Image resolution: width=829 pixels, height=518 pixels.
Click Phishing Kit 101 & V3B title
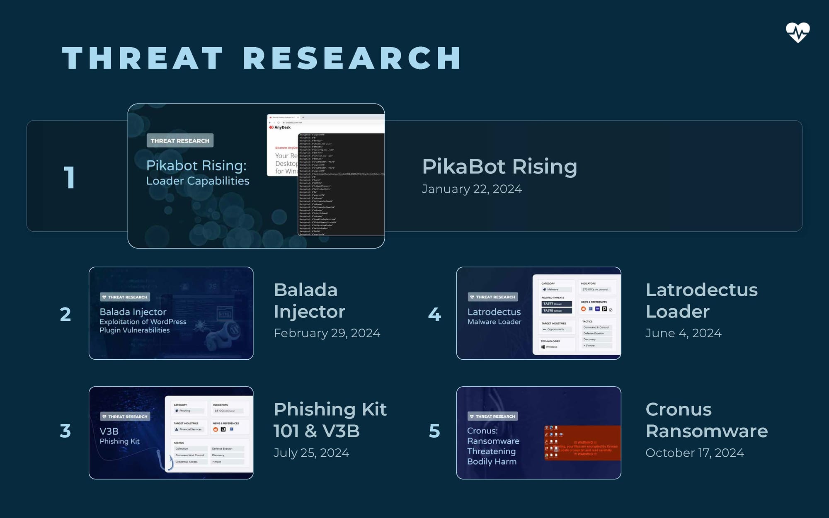click(x=330, y=420)
